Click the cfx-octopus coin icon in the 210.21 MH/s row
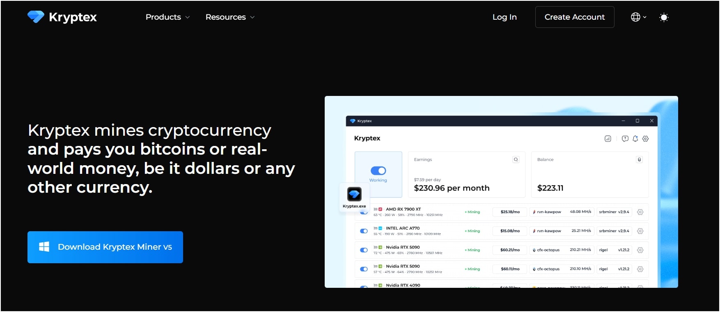The width and height of the screenshot is (720, 312). pyautogui.click(x=534, y=250)
